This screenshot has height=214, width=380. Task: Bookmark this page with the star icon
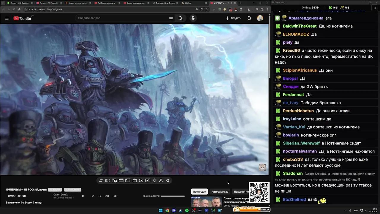[207, 9]
